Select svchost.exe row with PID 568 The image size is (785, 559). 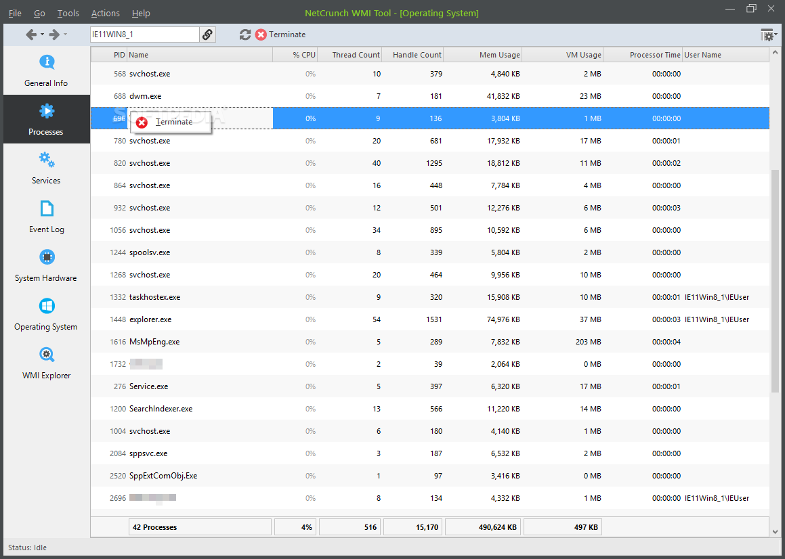click(x=429, y=74)
